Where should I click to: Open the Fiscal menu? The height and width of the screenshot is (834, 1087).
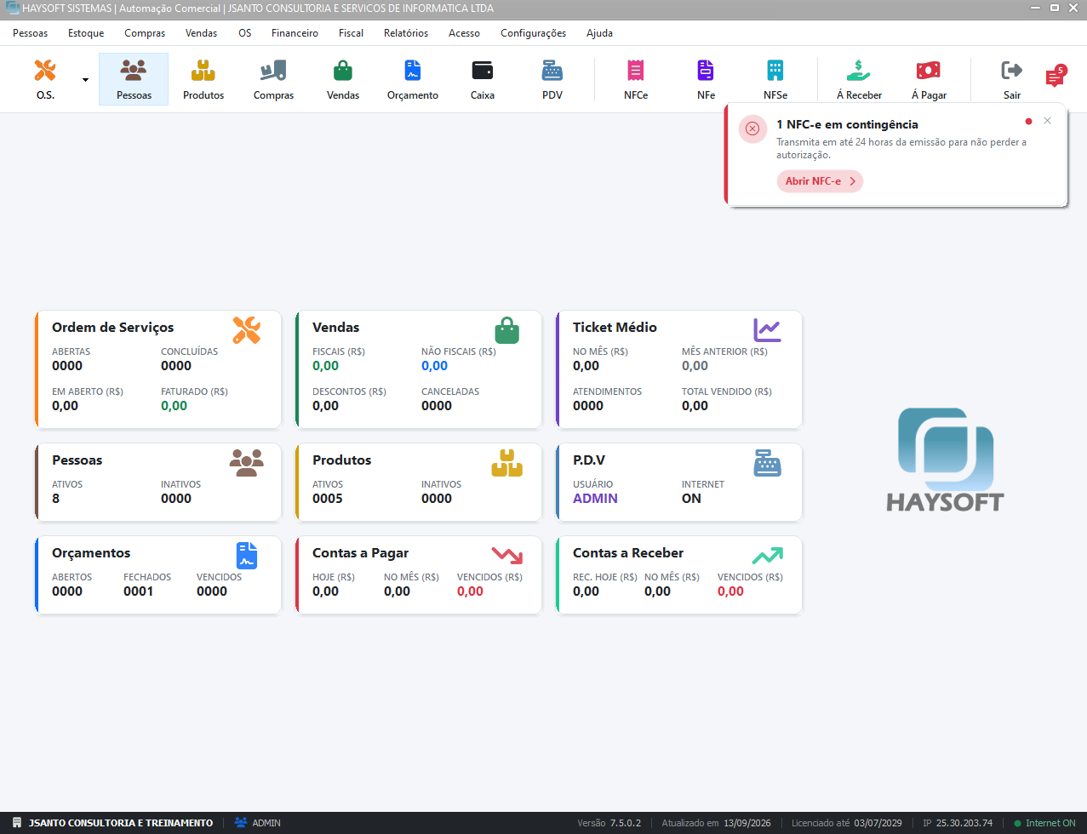pyautogui.click(x=351, y=33)
